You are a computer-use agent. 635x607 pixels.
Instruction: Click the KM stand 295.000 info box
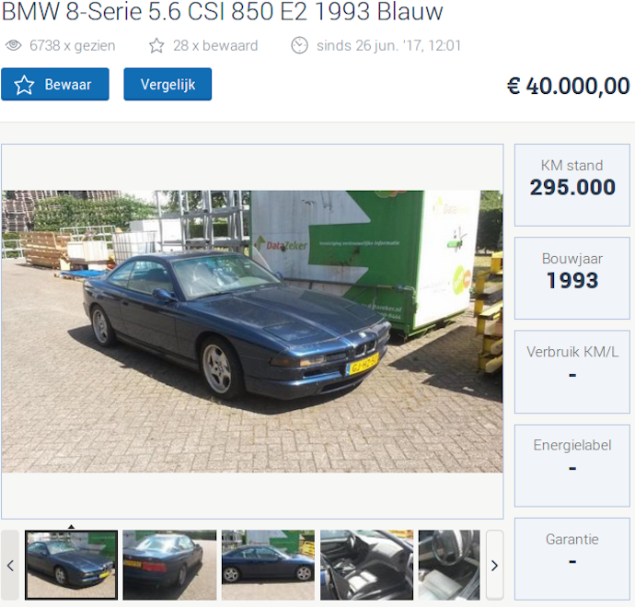tap(572, 185)
